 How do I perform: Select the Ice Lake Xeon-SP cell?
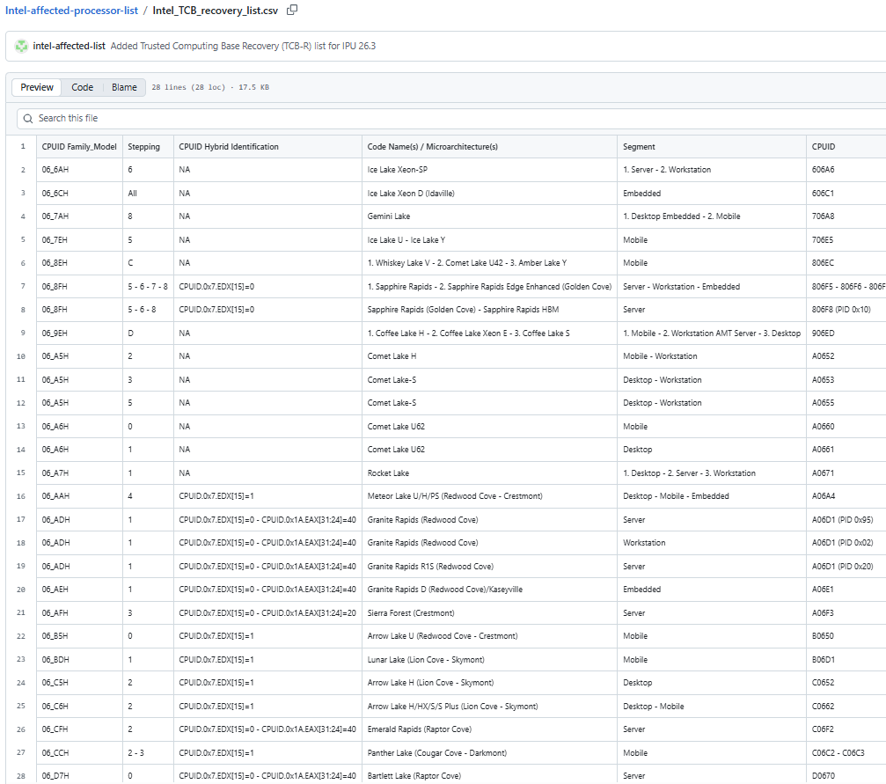click(x=489, y=170)
